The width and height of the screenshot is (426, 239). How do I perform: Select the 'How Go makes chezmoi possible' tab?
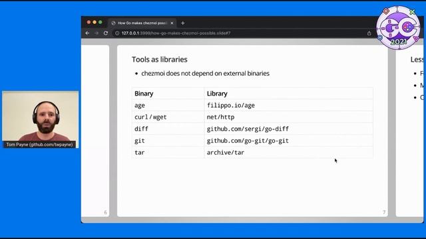pos(142,23)
